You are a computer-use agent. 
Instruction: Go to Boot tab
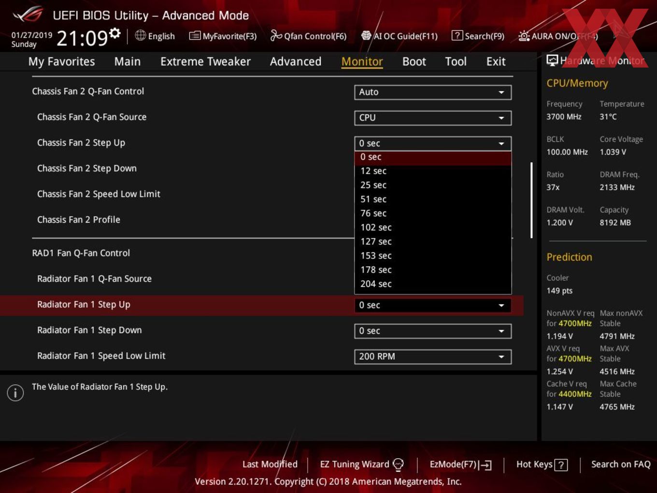pos(414,61)
